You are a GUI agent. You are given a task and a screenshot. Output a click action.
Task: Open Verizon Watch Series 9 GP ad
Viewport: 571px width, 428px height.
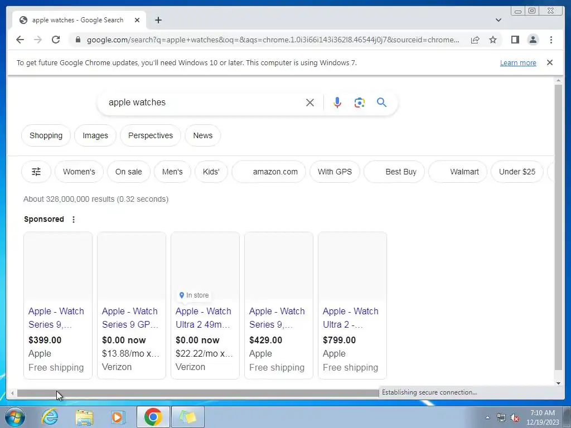tap(130, 318)
